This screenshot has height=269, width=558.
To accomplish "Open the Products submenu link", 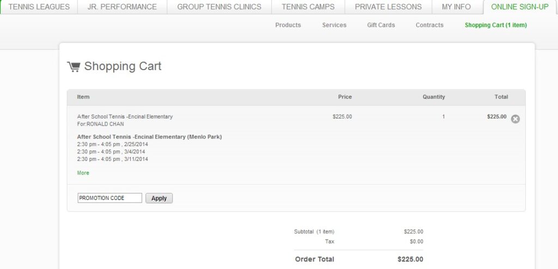I will tap(288, 25).
